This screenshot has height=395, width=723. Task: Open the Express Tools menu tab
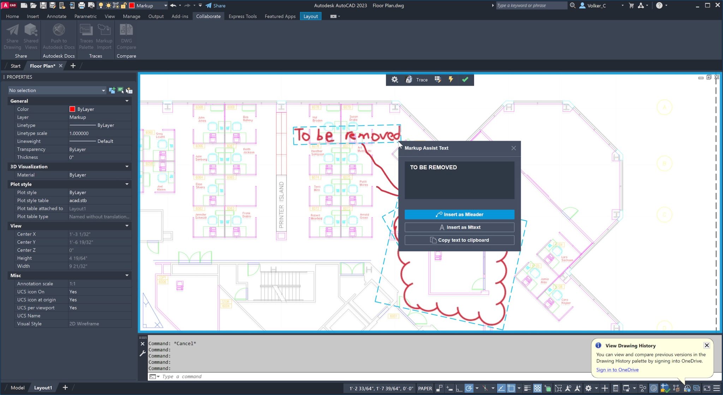tap(243, 16)
